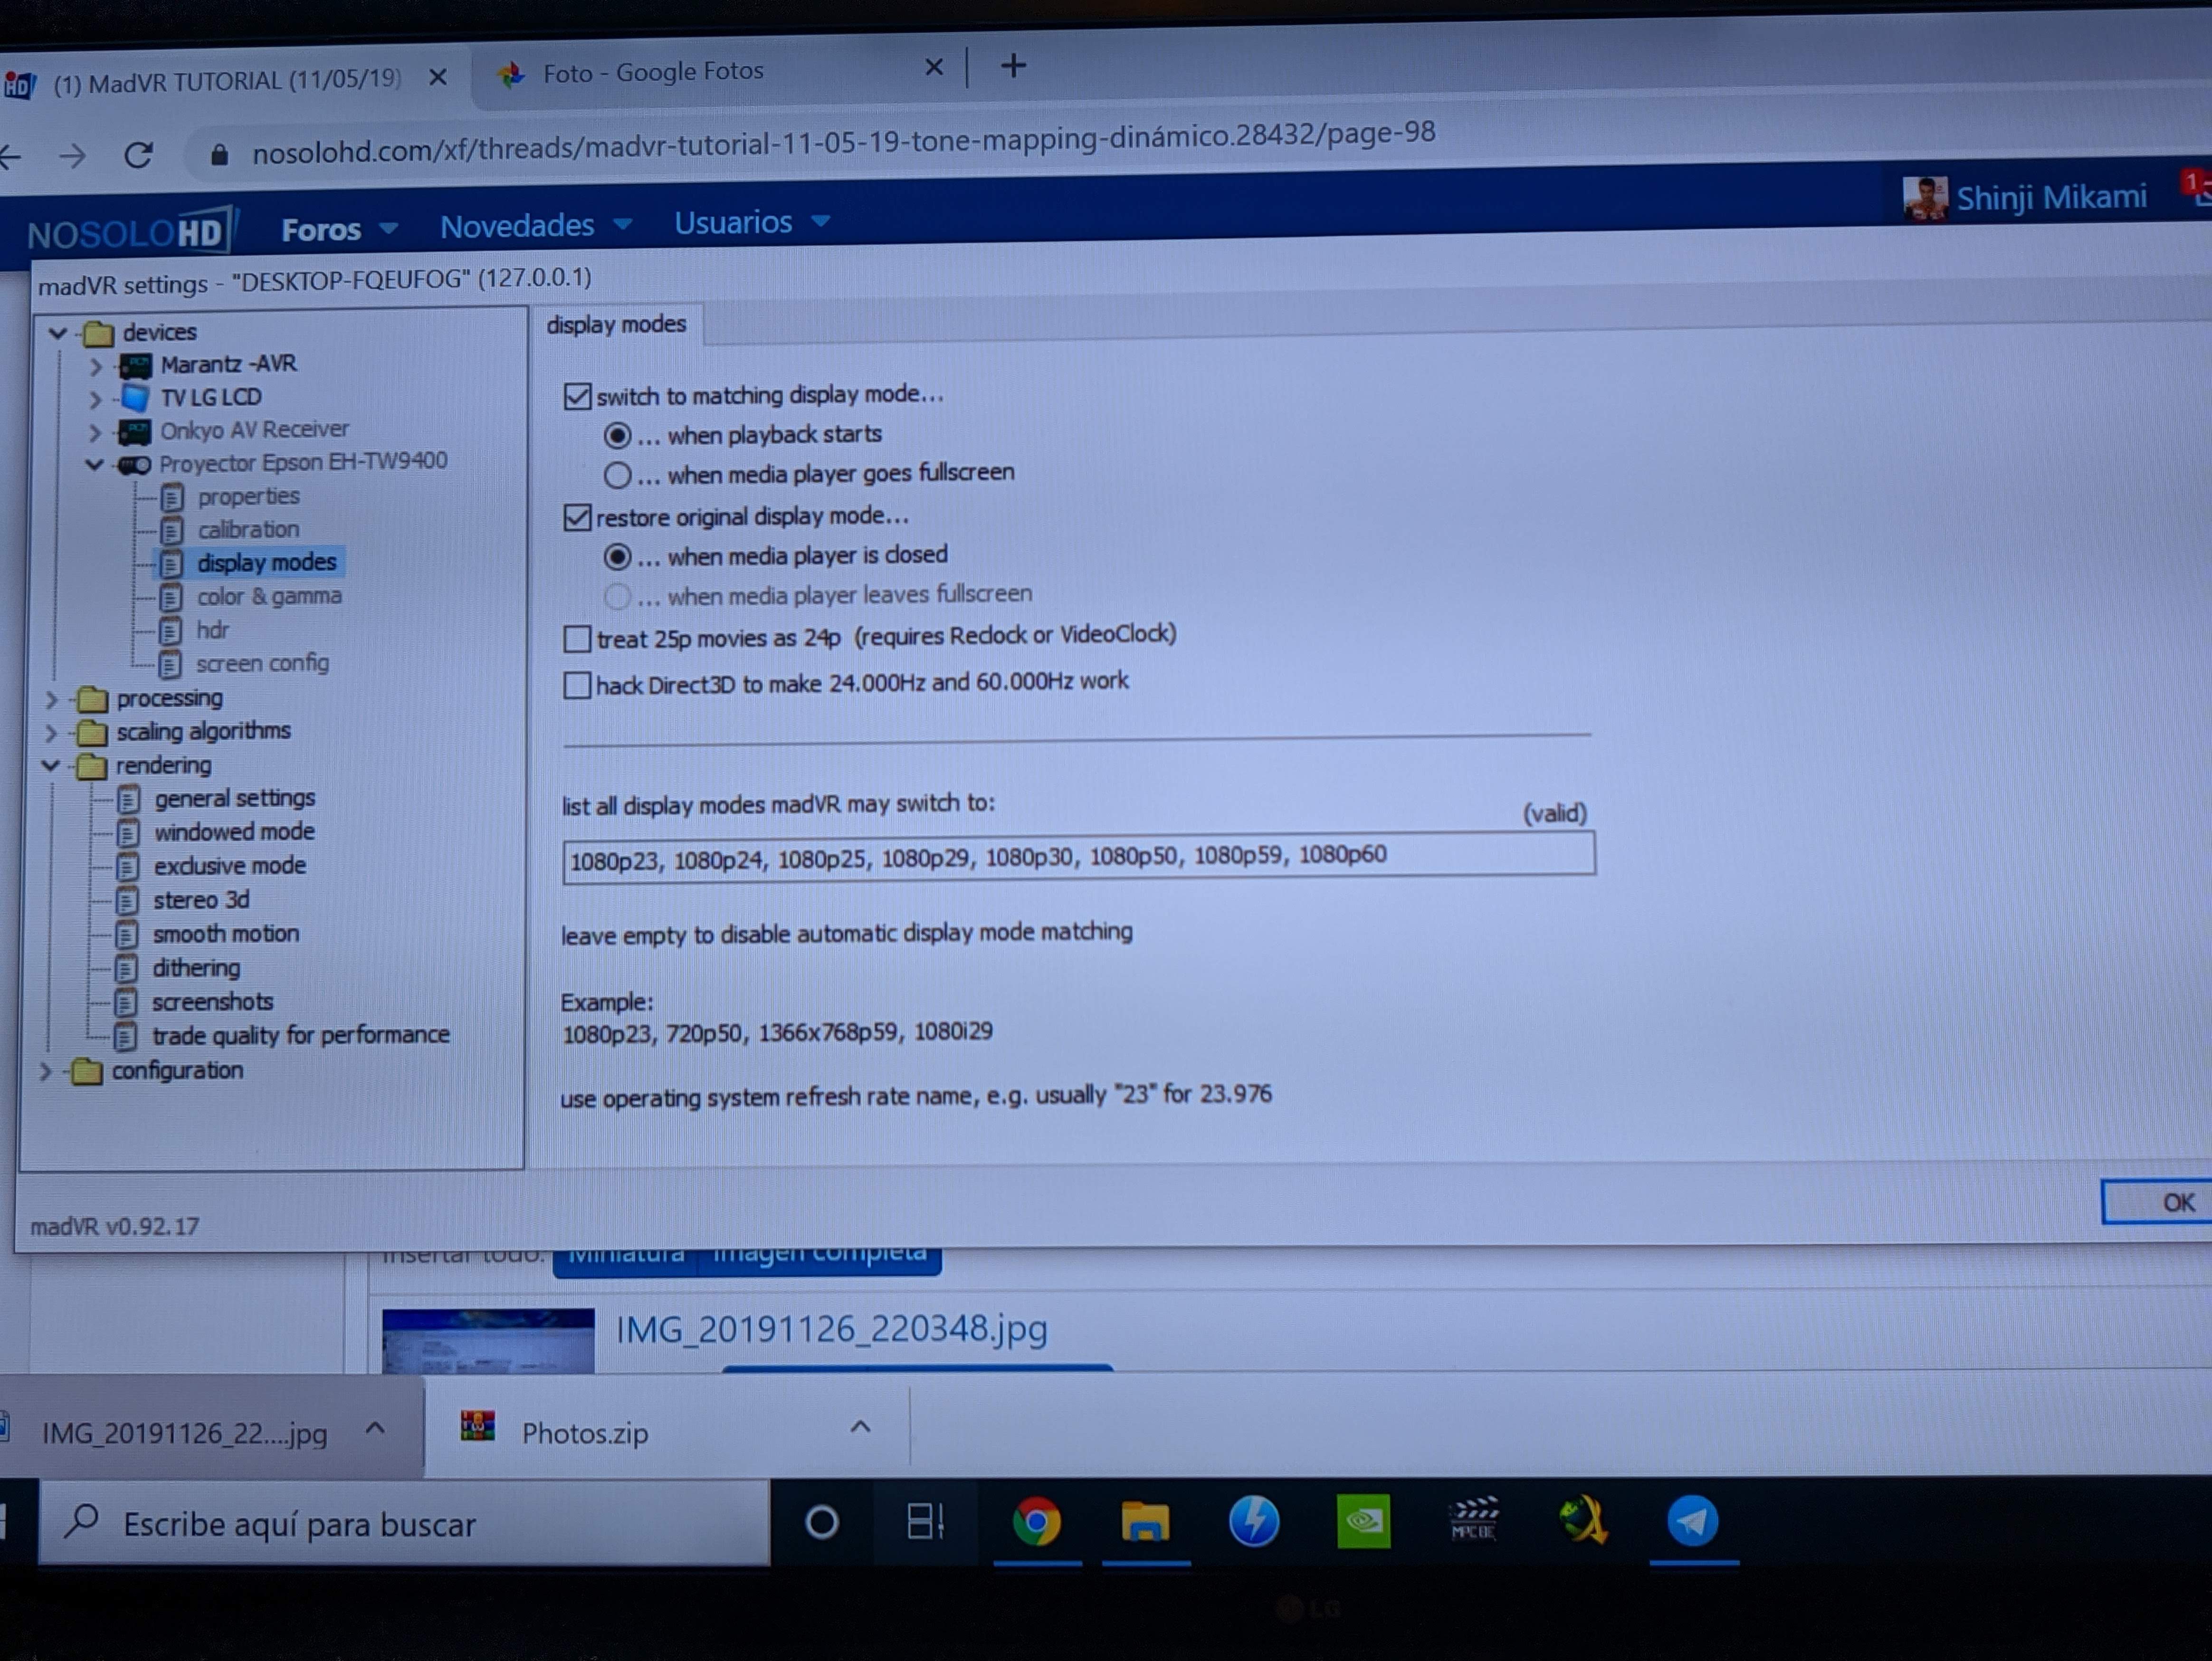Click the Onkyo AV Receiver device icon

pyautogui.click(x=134, y=432)
